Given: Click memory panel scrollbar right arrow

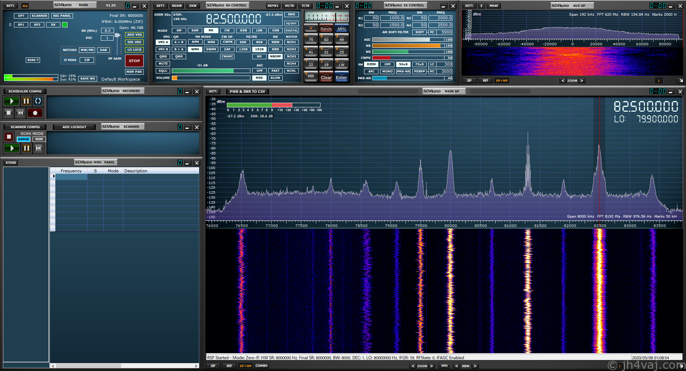Looking at the screenshot, I should (x=196, y=366).
